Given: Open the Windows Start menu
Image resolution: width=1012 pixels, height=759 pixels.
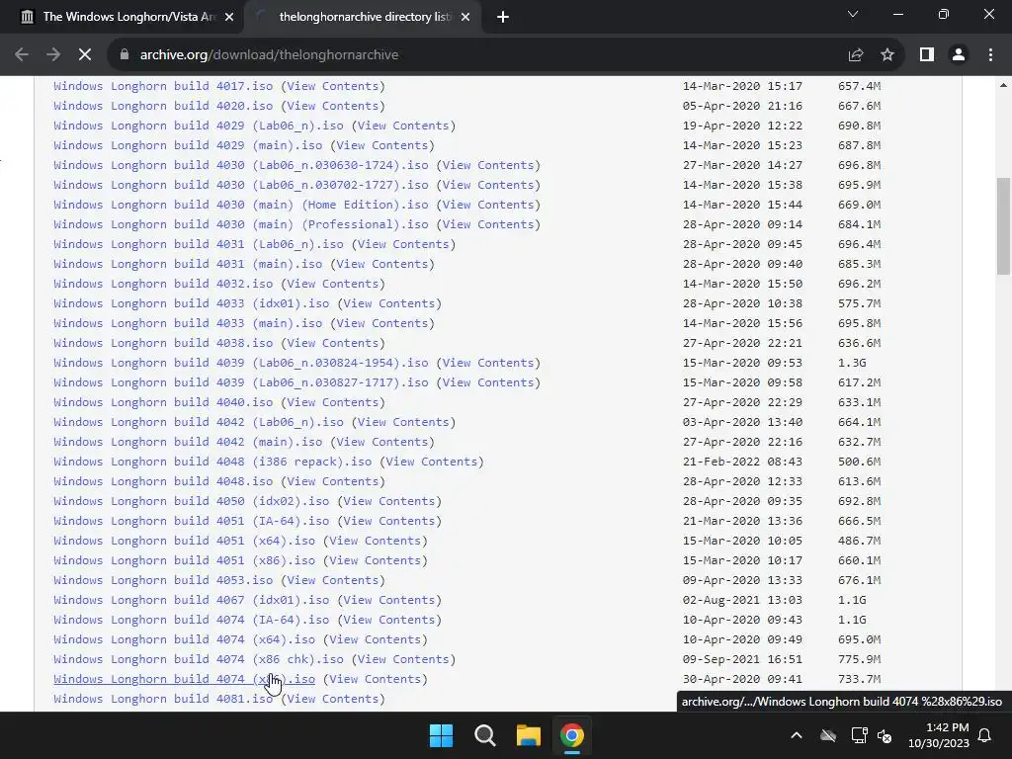Looking at the screenshot, I should click(x=442, y=735).
